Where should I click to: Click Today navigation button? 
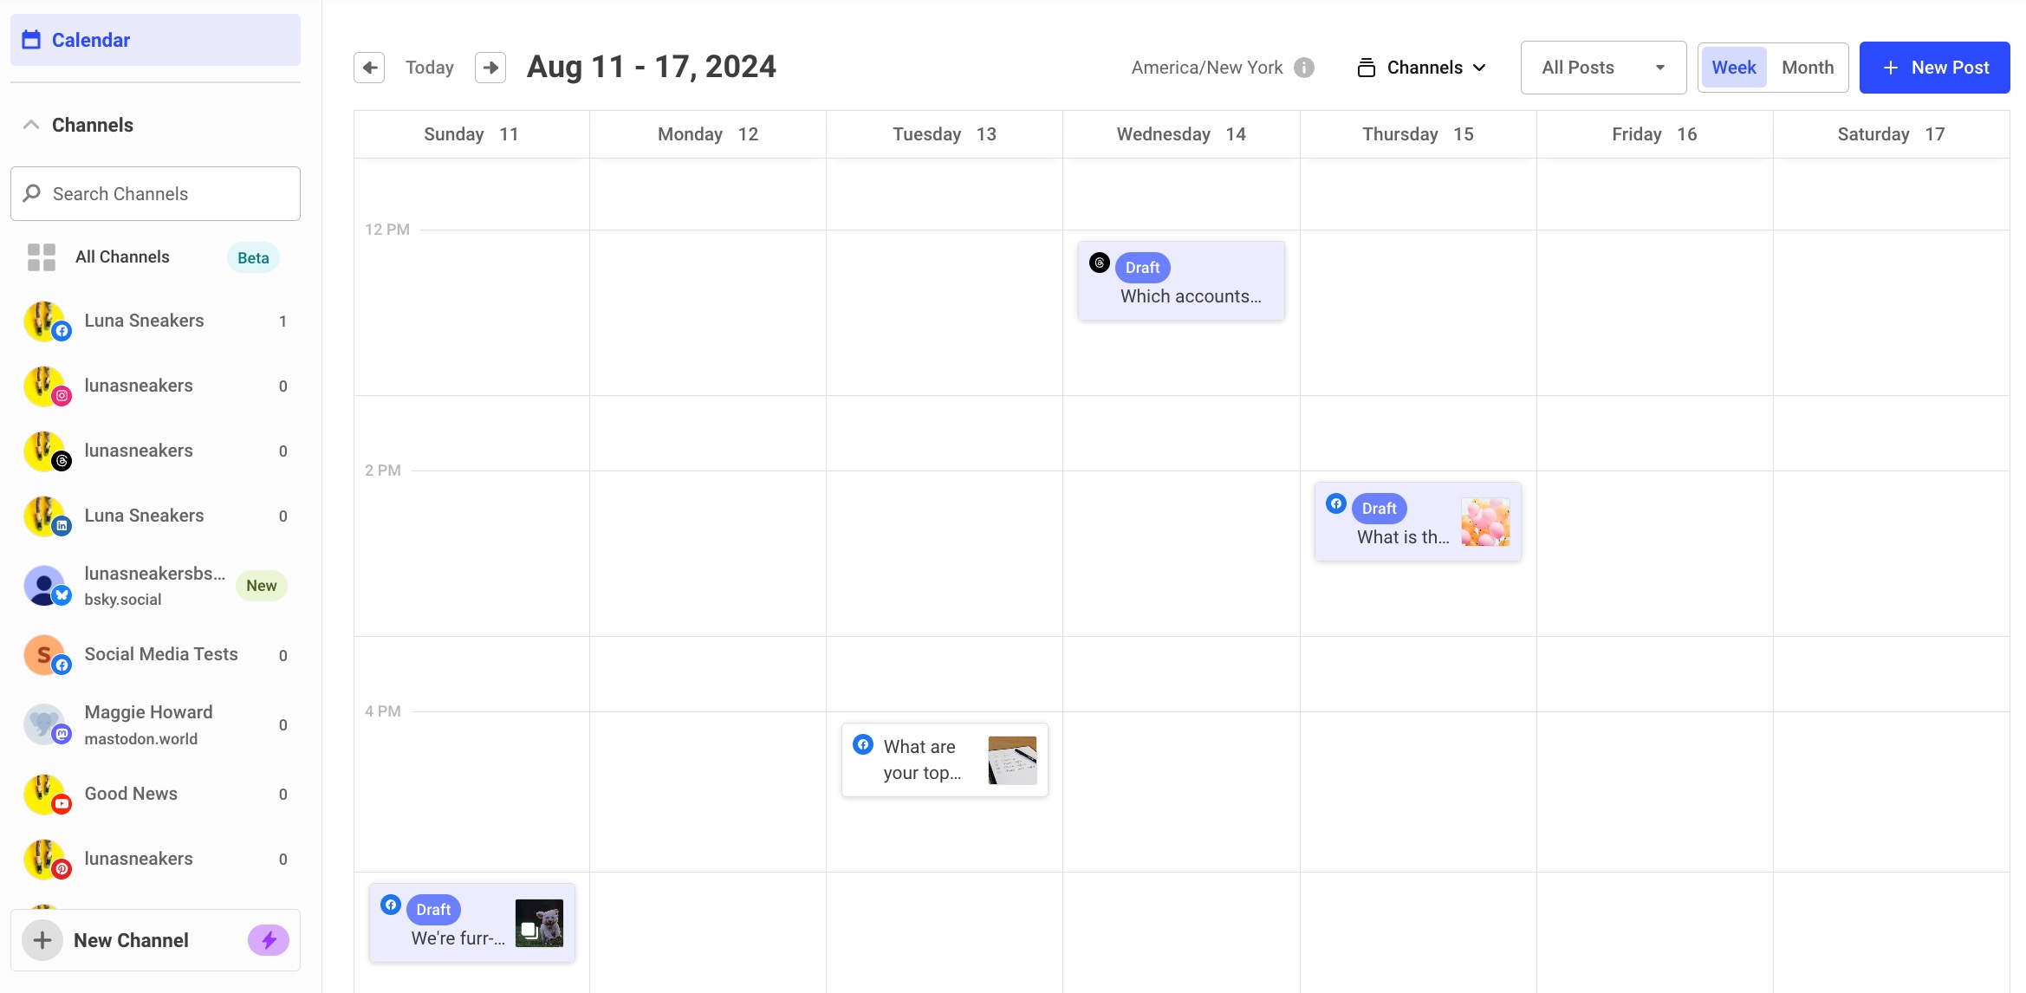coord(431,66)
